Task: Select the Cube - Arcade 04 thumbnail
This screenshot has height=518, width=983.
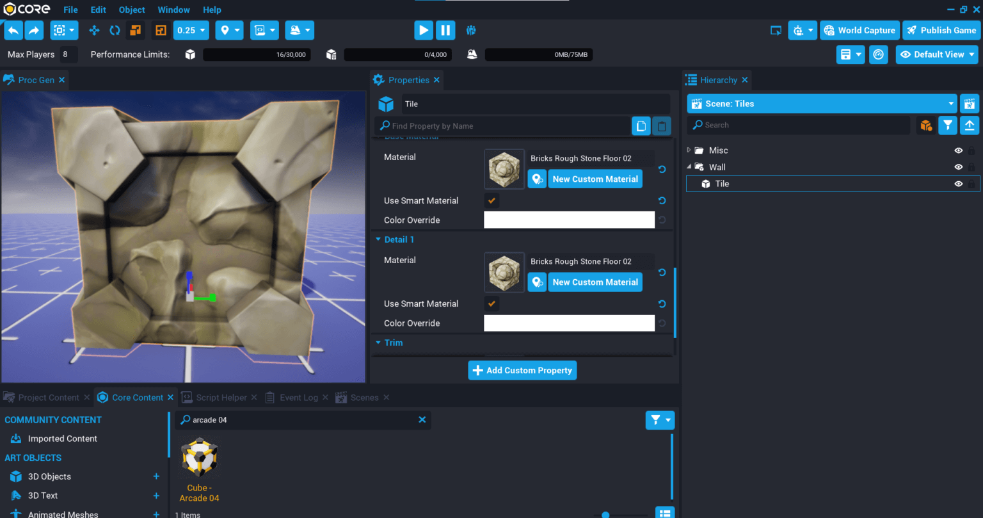Action: click(x=199, y=457)
